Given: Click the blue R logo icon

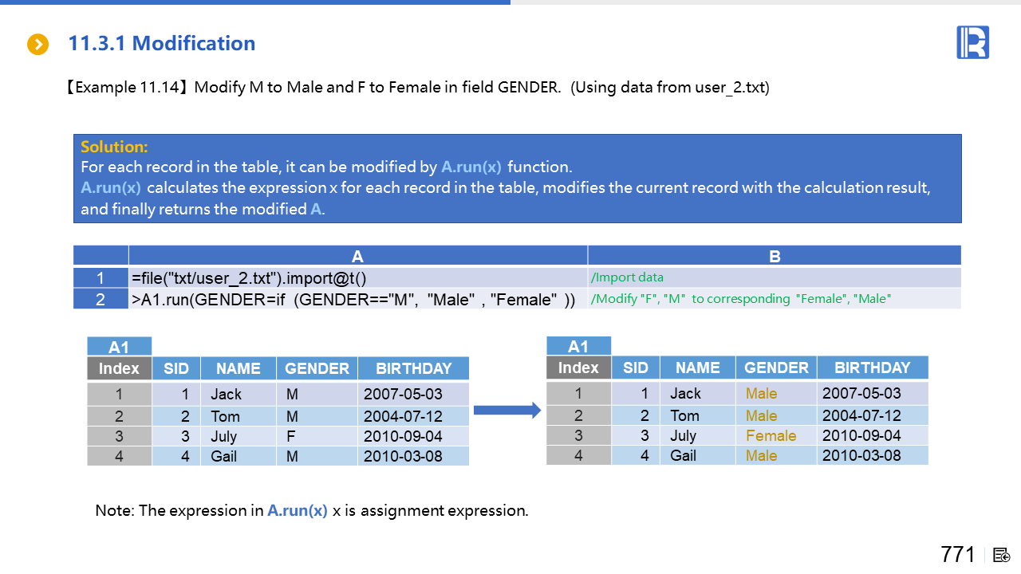Looking at the screenshot, I should click(972, 42).
